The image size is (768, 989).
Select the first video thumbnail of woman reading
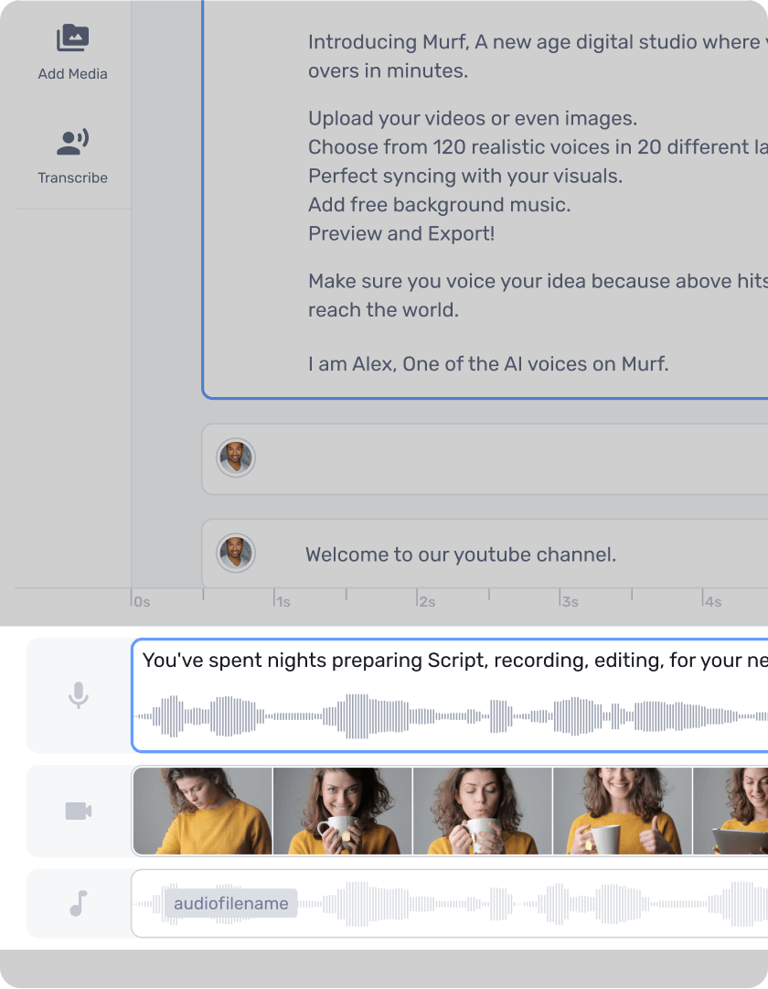201,811
